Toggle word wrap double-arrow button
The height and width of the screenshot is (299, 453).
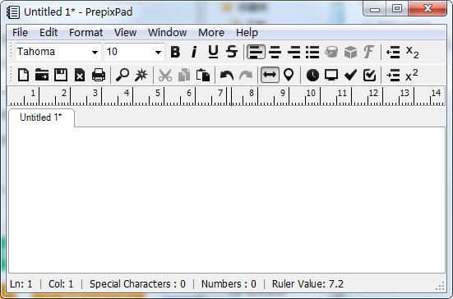pyautogui.click(x=270, y=75)
